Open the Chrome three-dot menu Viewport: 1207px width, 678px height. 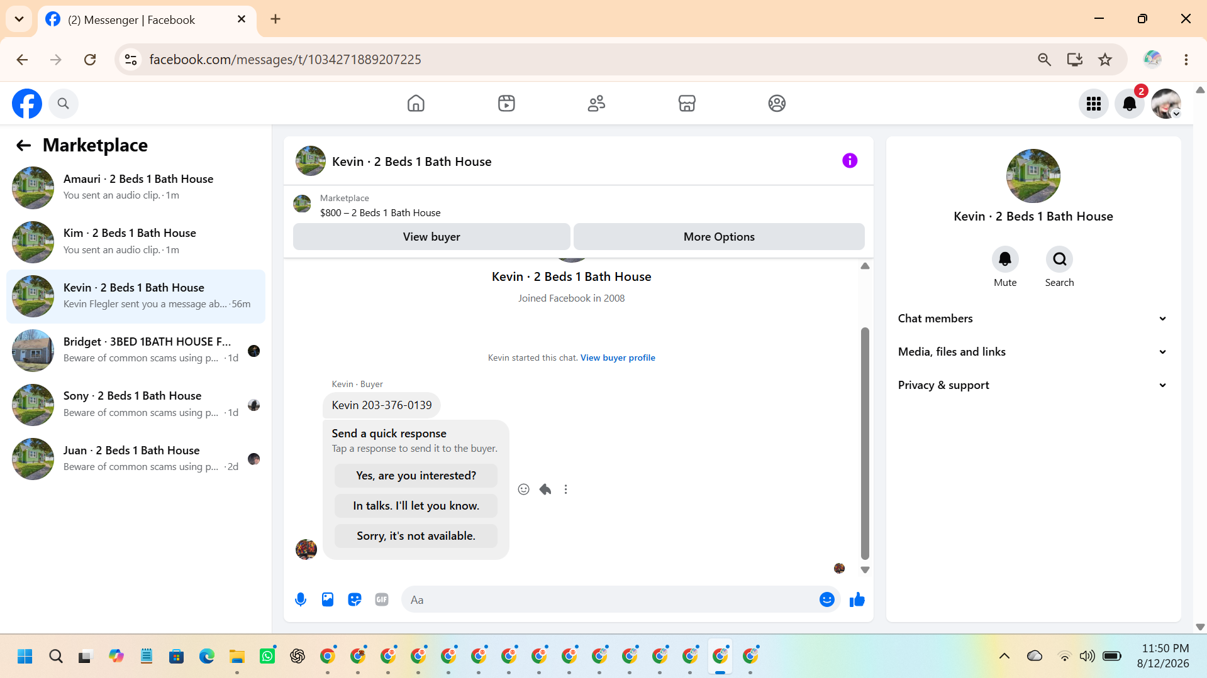pos(1186,60)
